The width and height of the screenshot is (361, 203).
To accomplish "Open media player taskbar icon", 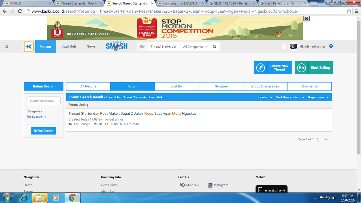I will 56,198.
